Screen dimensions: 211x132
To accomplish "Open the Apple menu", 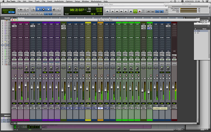I will [x=3, y=1].
